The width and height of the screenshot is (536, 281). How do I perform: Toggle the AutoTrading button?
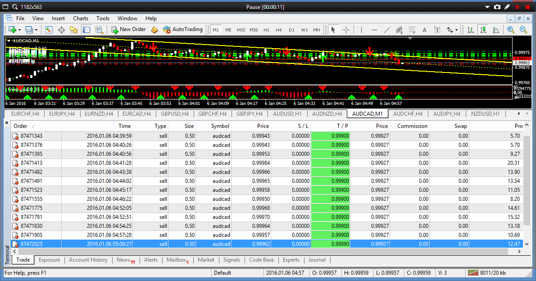pos(183,29)
